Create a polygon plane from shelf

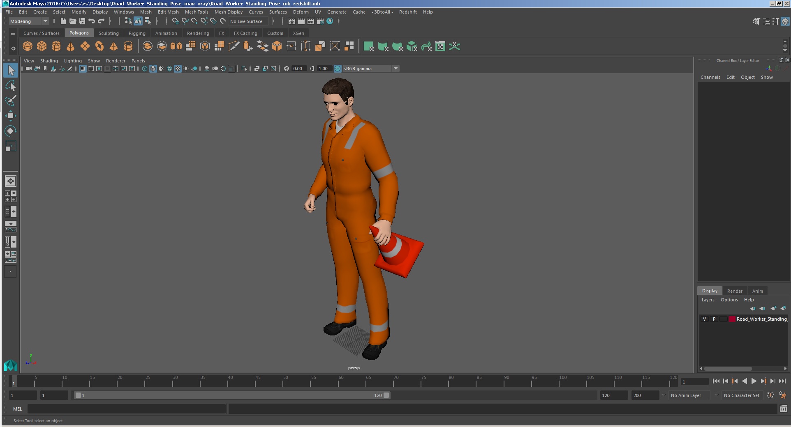click(x=85, y=46)
